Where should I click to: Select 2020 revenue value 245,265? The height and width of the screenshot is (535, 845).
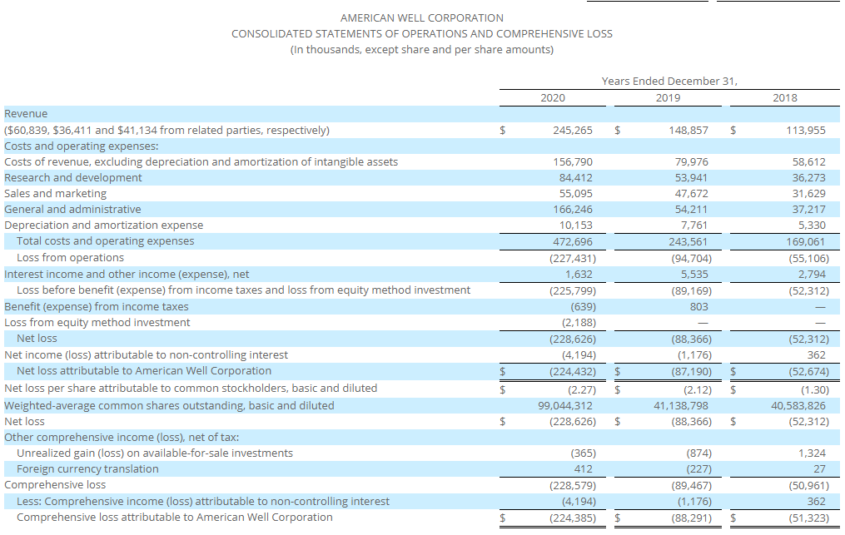click(x=572, y=131)
